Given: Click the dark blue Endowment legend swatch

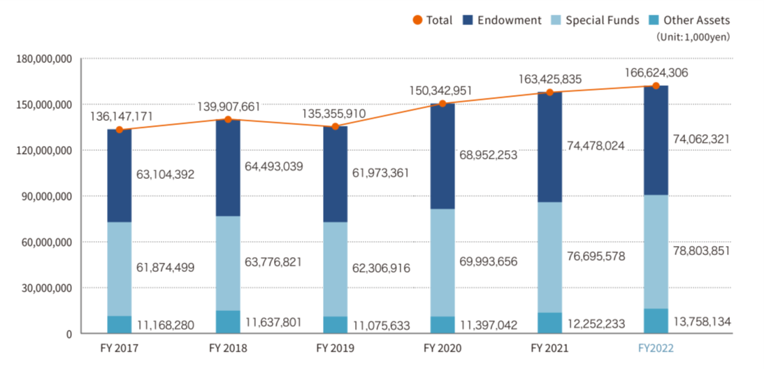Looking at the screenshot, I should click(x=467, y=20).
